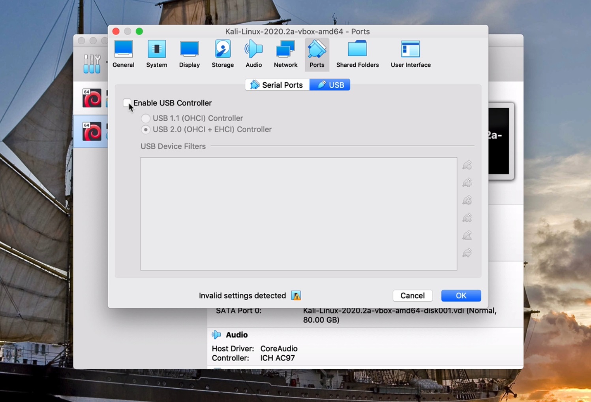Click the Kali disk001.vdi storage value
The image size is (591, 402).
point(400,315)
